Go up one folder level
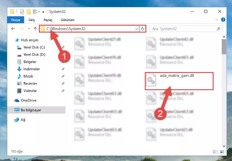Viewport: 232px width, 161px height. coord(35,29)
